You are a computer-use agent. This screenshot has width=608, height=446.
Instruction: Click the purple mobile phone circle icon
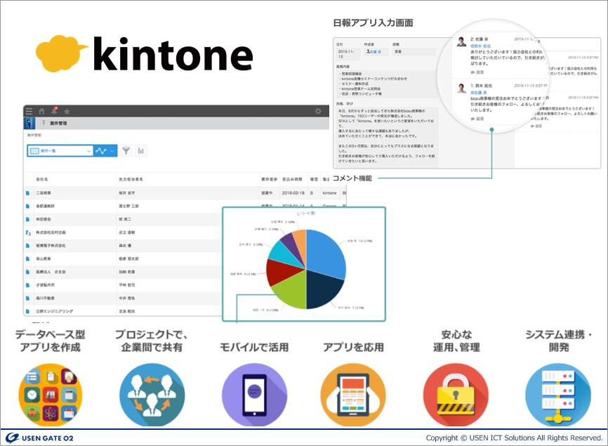pyautogui.click(x=254, y=395)
